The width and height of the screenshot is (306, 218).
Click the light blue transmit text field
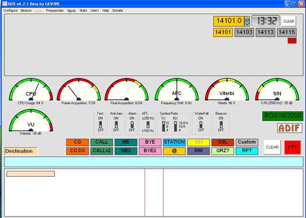(154, 162)
